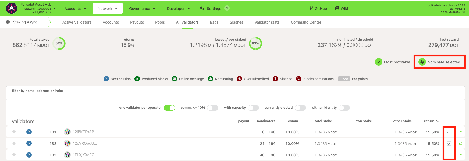Screen dimensions: 469x161
Task: Sort by own stake column
Action: (x=366, y=121)
